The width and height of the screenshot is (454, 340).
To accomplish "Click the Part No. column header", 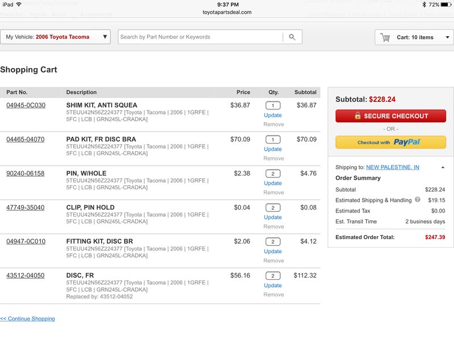I will point(17,92).
